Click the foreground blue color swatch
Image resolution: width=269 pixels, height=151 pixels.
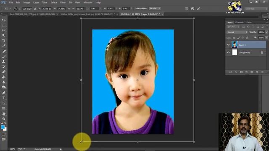click(3, 127)
